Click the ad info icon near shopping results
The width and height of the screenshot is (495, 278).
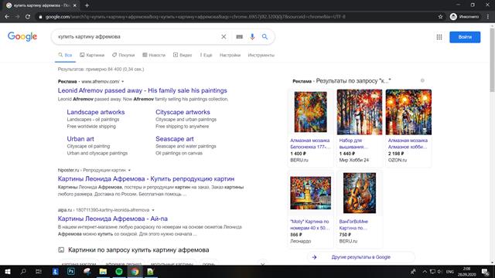click(x=422, y=80)
